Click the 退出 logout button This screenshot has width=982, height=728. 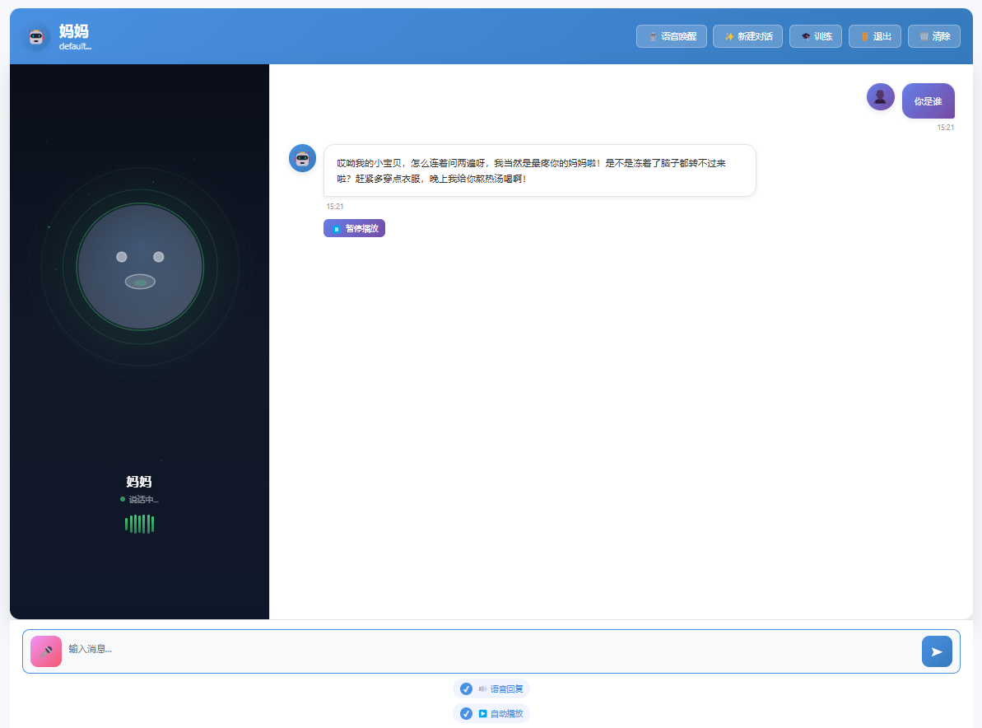click(x=874, y=36)
